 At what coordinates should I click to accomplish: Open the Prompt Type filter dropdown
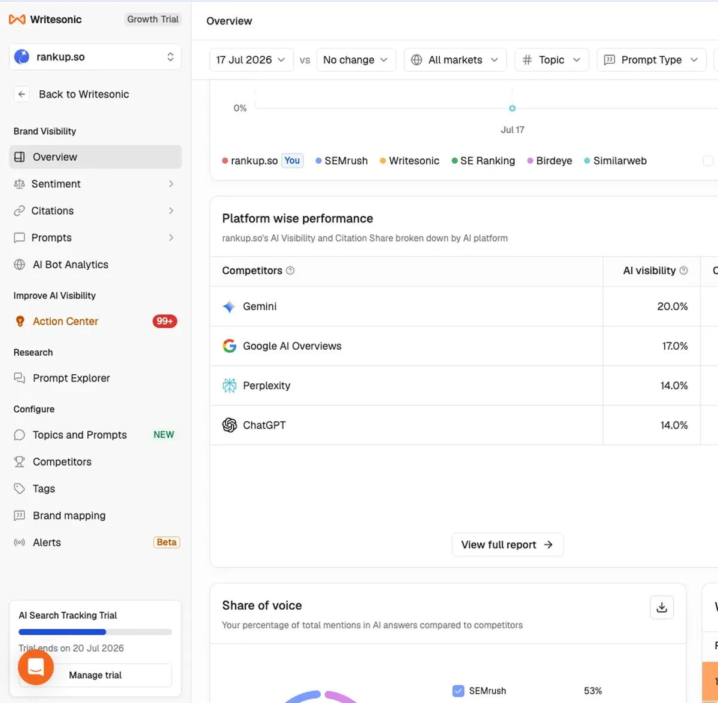point(652,60)
